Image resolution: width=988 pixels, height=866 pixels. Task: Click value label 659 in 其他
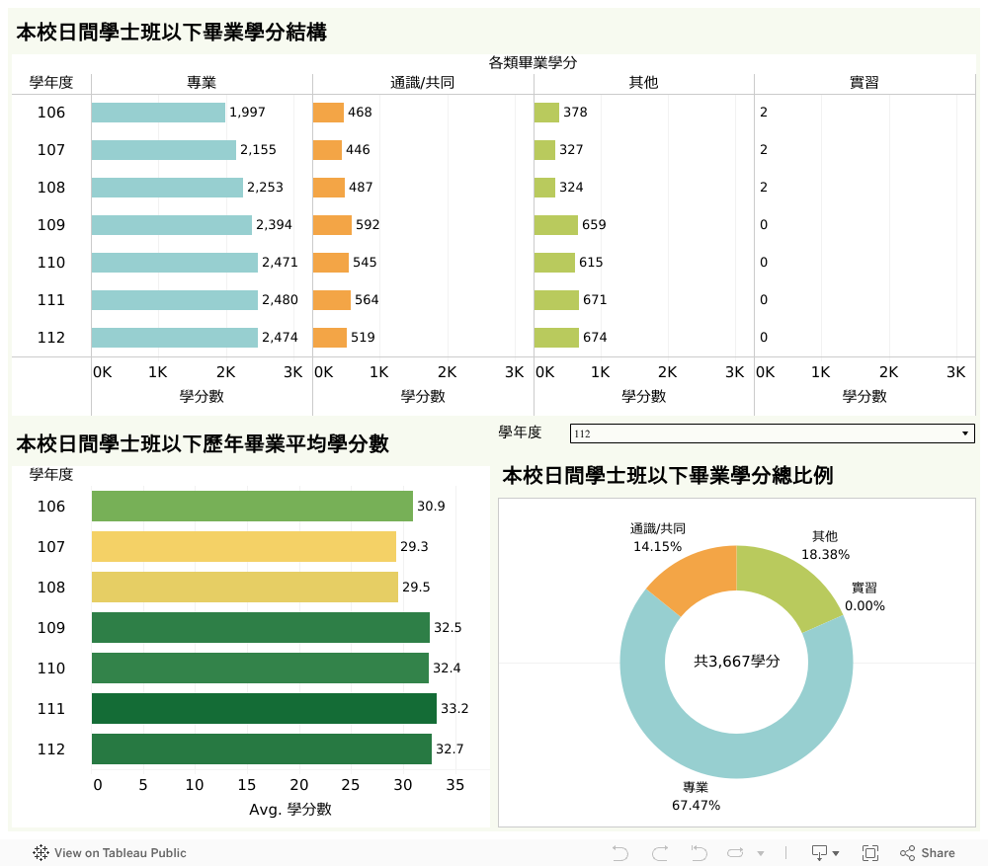pyautogui.click(x=594, y=225)
